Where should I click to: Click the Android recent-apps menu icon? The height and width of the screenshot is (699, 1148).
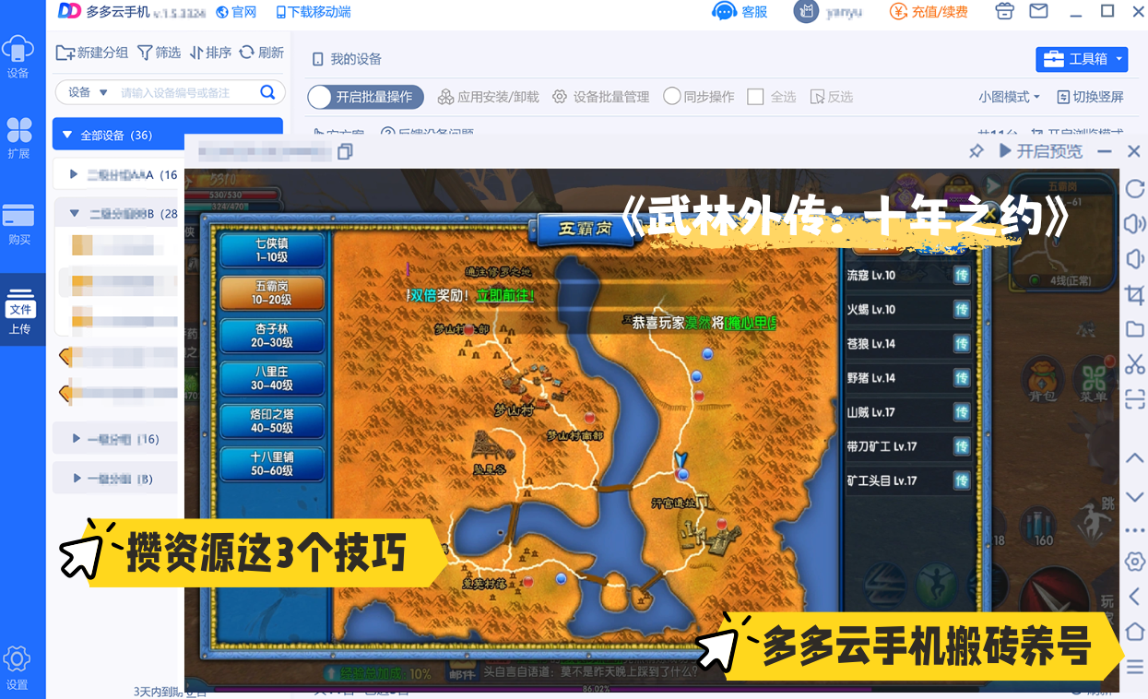tap(1135, 666)
